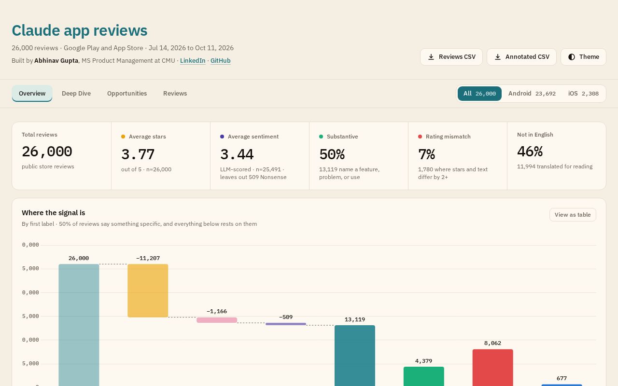This screenshot has height=386, width=618.
Task: Click the 677 bar value label
Action: pos(562,378)
